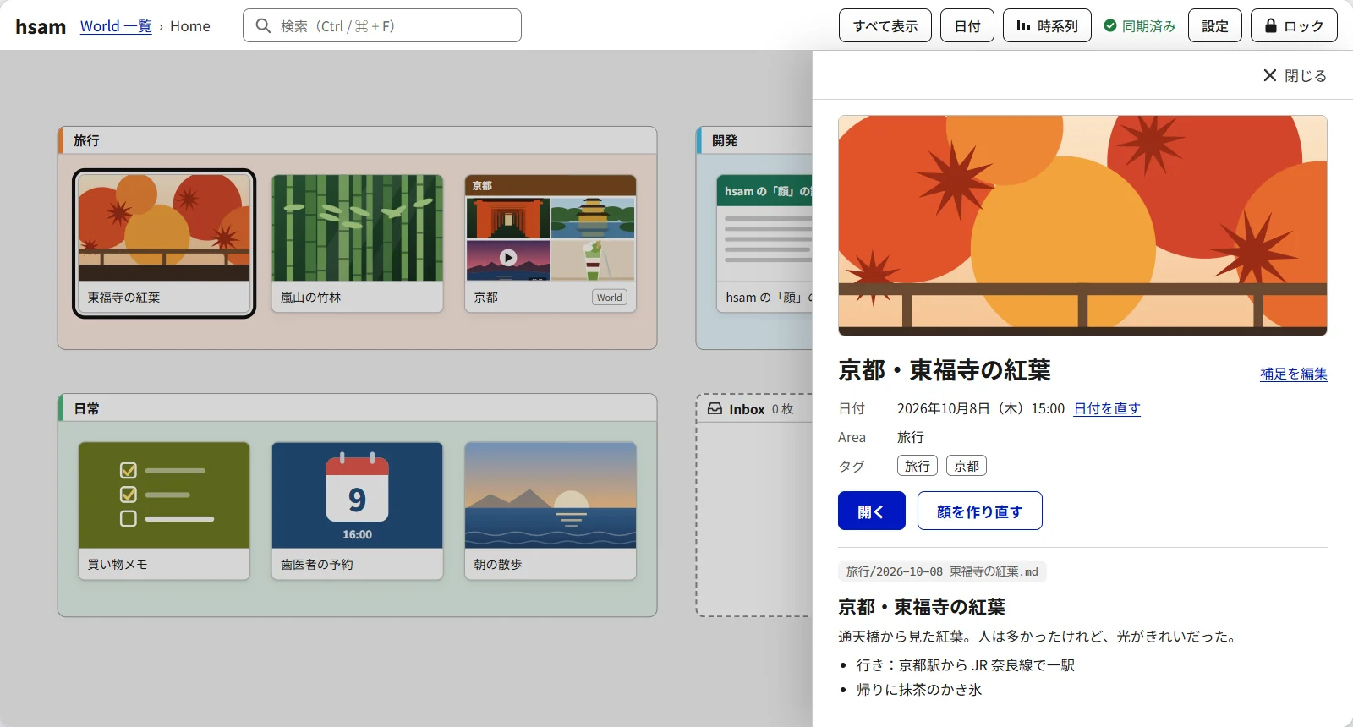Open the 朝の散歩 card
This screenshot has height=727, width=1353.
(x=550, y=511)
